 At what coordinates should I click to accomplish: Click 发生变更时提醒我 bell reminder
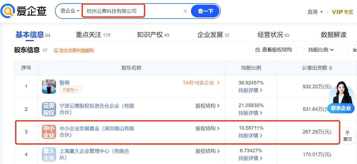point(74,50)
